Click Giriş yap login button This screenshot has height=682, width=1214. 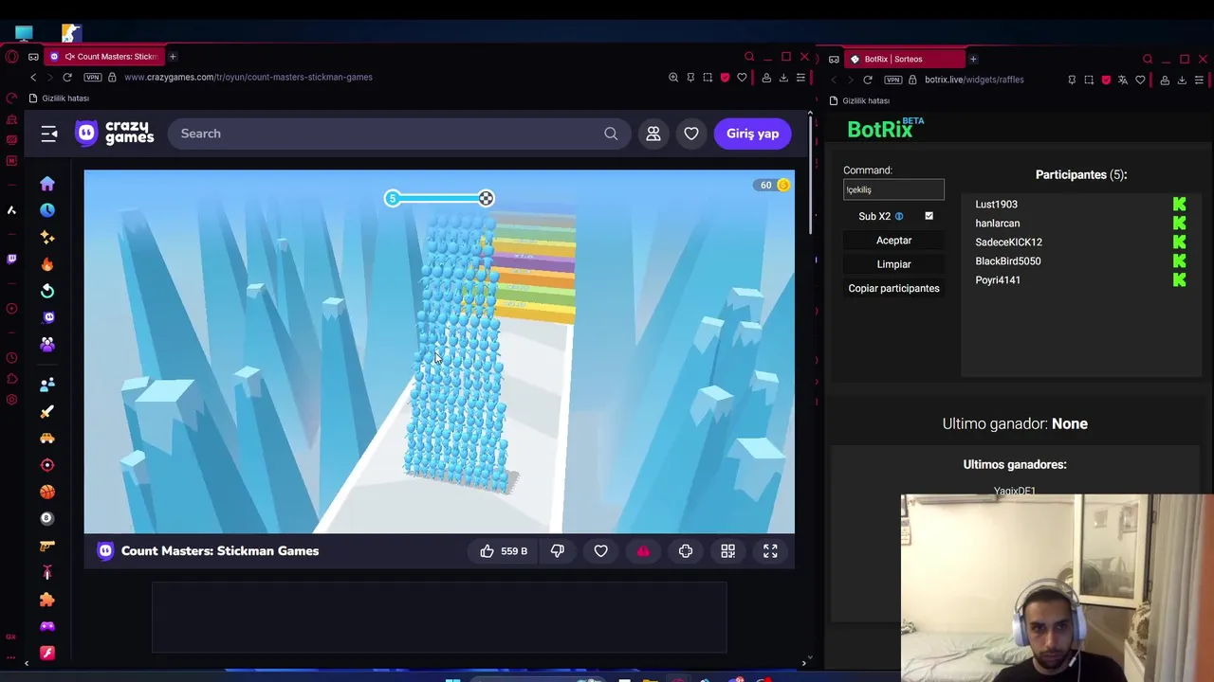click(x=752, y=134)
